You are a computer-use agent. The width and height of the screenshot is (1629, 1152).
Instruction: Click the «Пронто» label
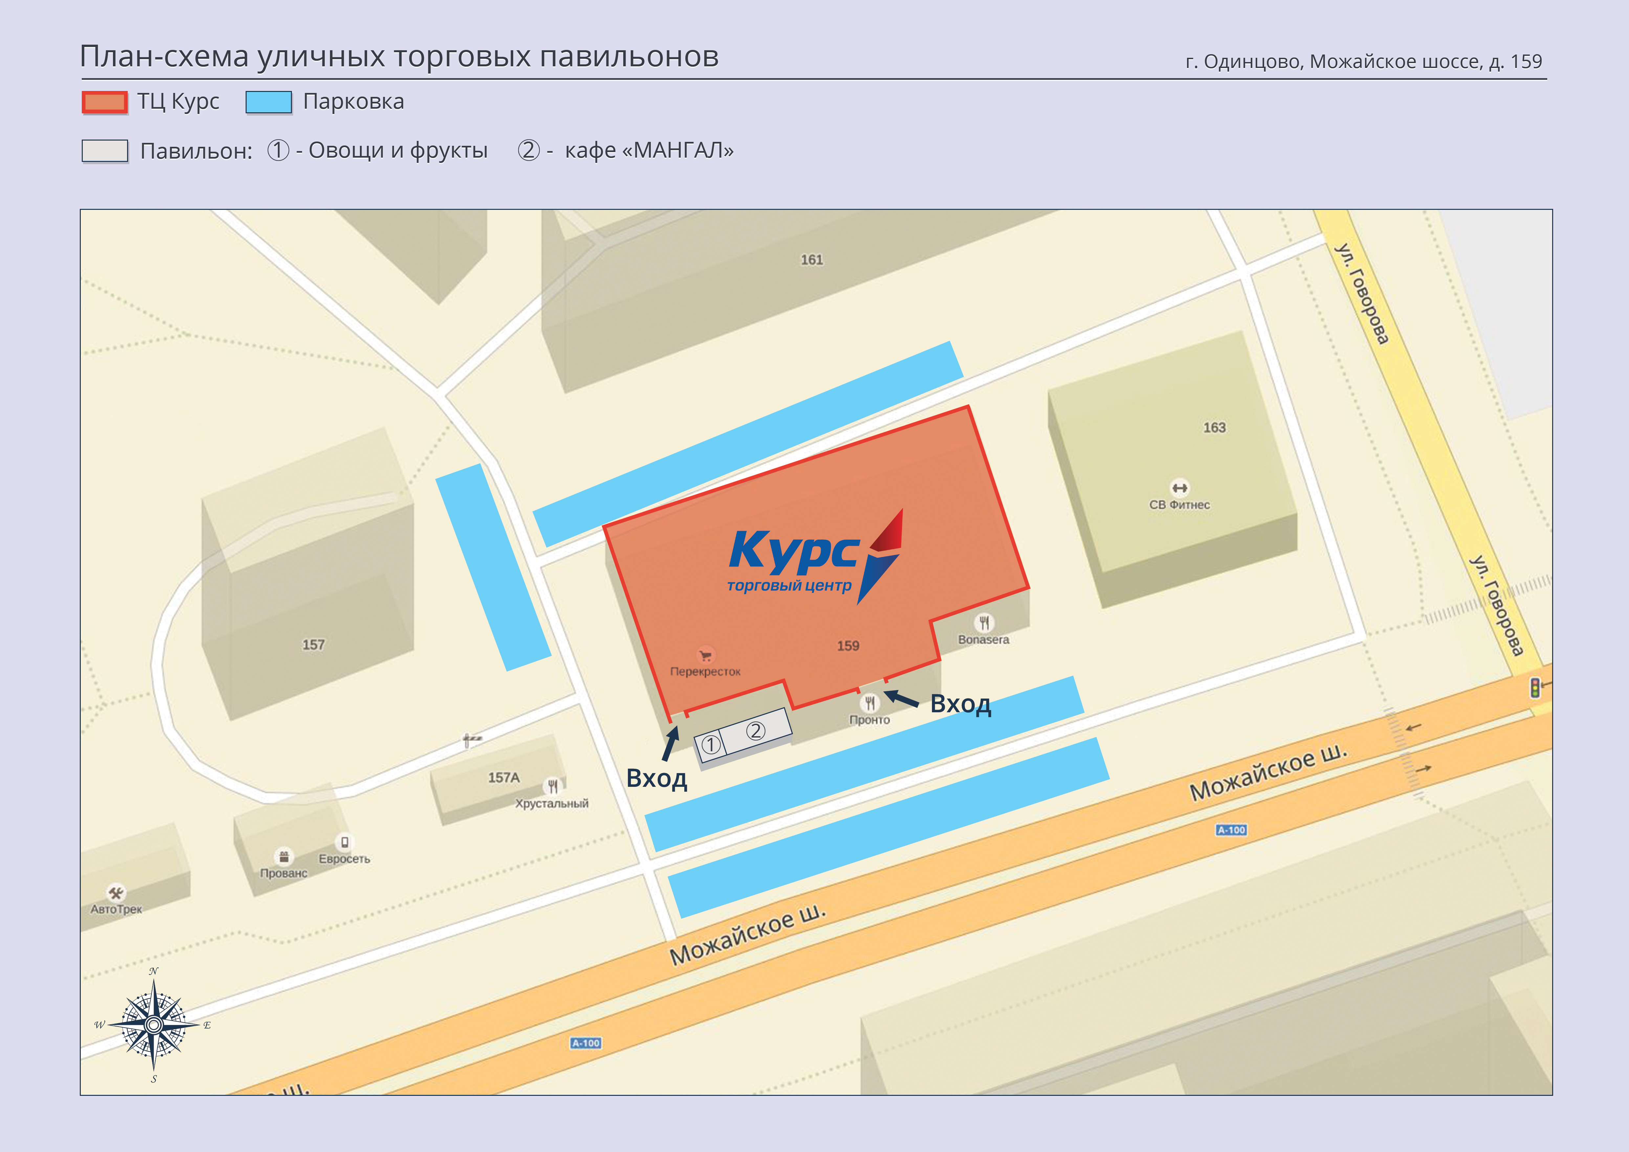click(870, 720)
